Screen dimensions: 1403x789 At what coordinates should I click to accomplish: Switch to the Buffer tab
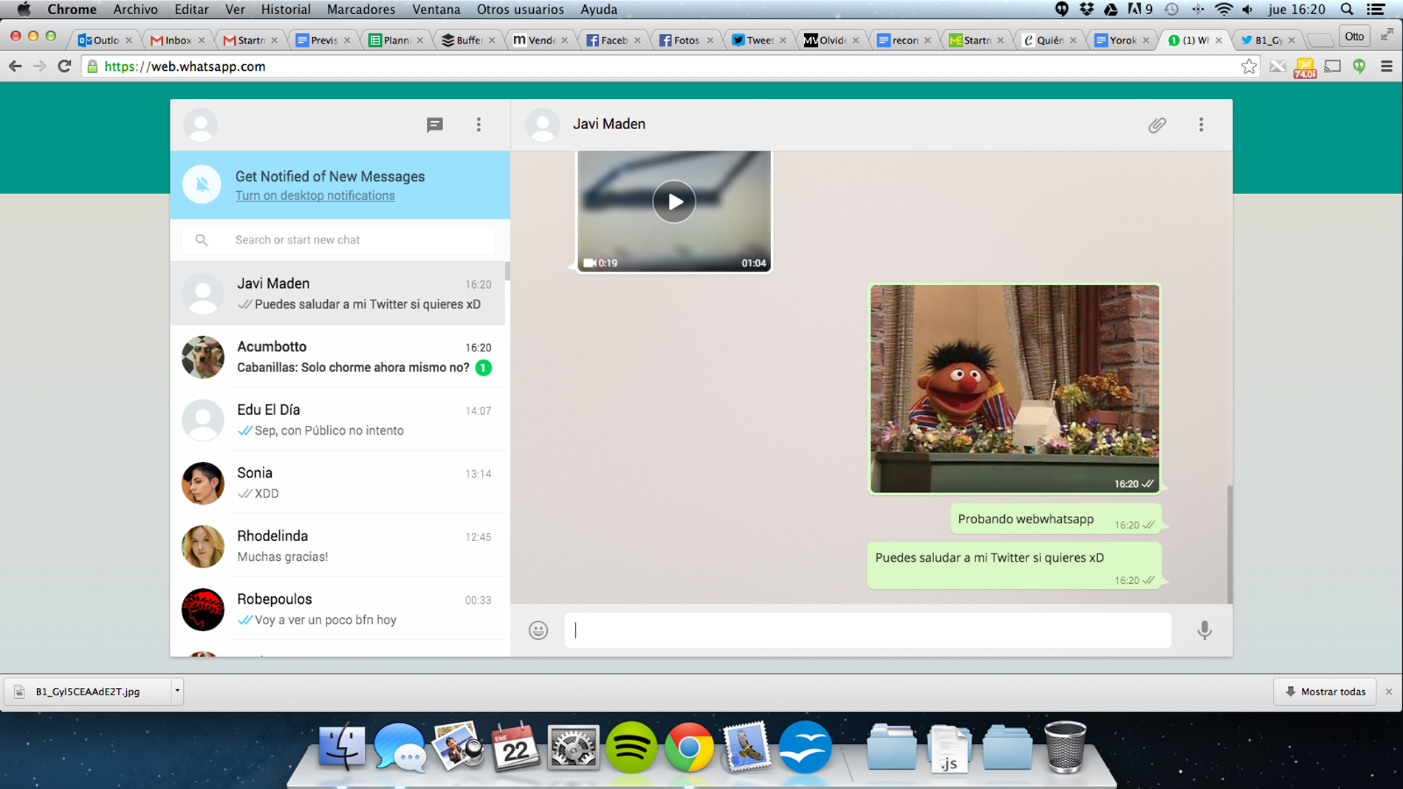pyautogui.click(x=467, y=40)
